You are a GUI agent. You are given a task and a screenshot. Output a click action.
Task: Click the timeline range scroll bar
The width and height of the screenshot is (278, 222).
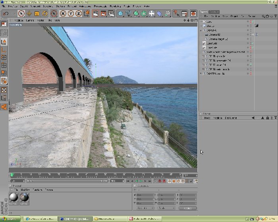(x=67, y=181)
